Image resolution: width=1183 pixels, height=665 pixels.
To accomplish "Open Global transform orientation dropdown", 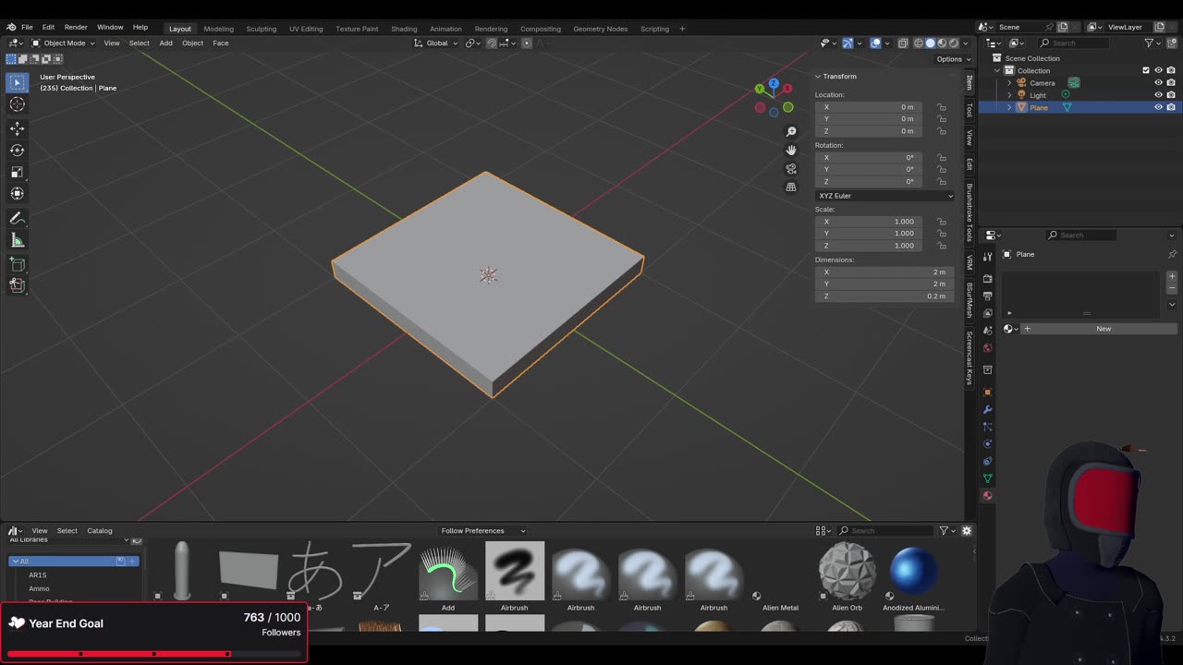I will point(435,43).
